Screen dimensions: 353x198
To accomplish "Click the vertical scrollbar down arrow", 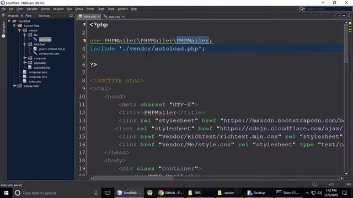I will coord(346,174).
